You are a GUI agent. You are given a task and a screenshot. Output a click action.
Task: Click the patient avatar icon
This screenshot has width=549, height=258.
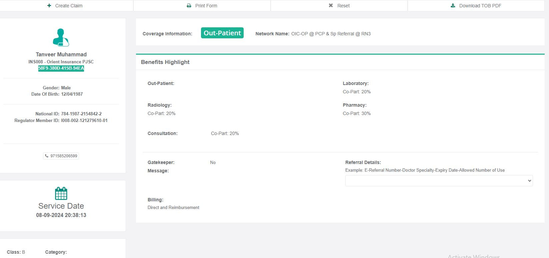pyautogui.click(x=61, y=37)
